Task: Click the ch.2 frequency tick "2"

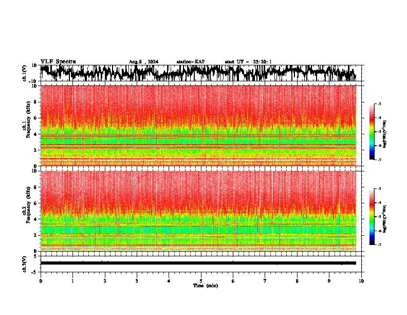Action: (x=36, y=235)
